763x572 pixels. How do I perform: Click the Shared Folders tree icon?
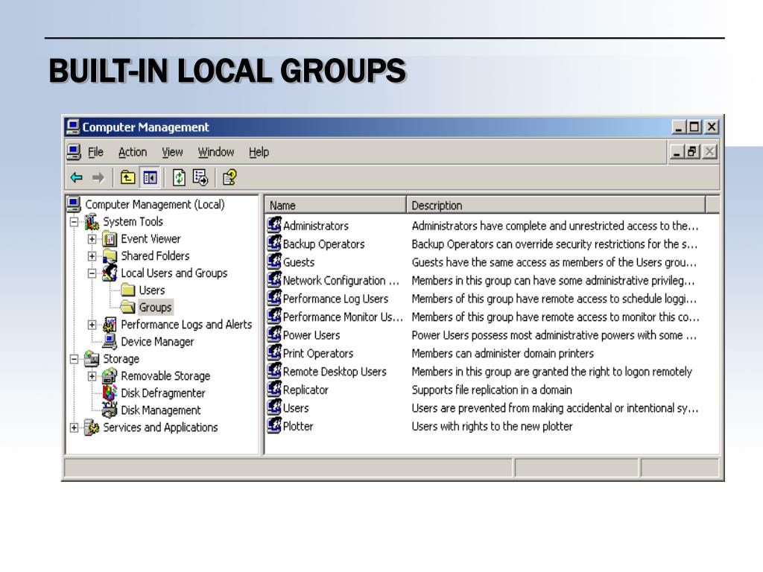(110, 256)
